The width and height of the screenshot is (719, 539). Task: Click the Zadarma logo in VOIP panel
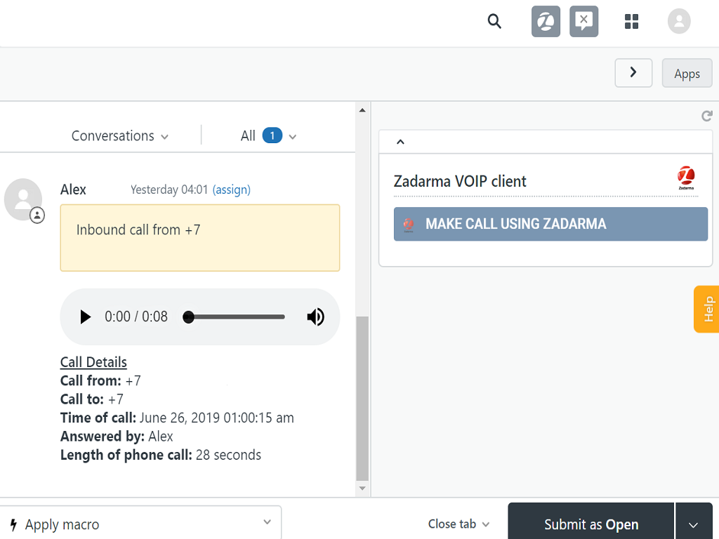click(x=686, y=178)
